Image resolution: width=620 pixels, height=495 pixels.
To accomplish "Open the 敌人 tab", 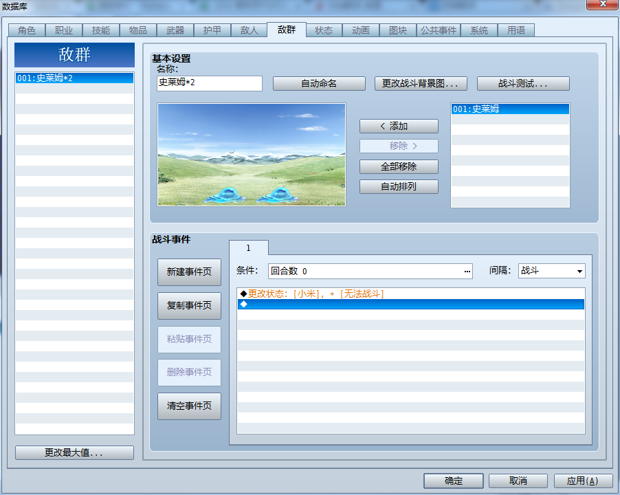I will 249,30.
